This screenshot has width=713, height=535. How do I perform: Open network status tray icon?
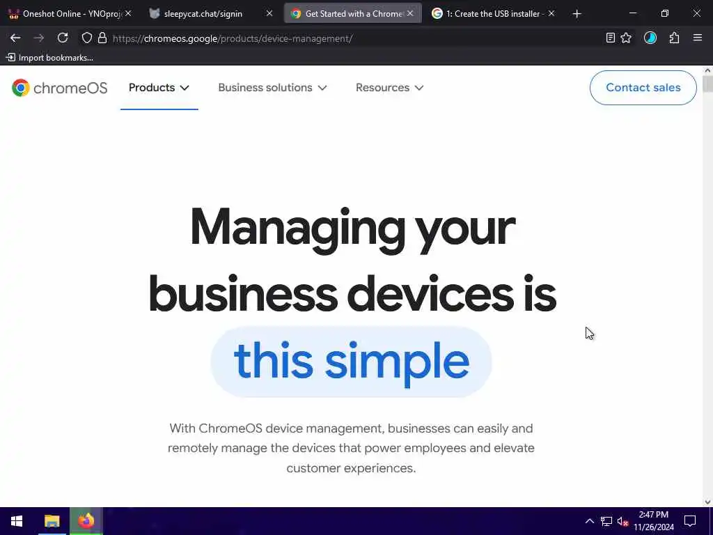tap(606, 521)
